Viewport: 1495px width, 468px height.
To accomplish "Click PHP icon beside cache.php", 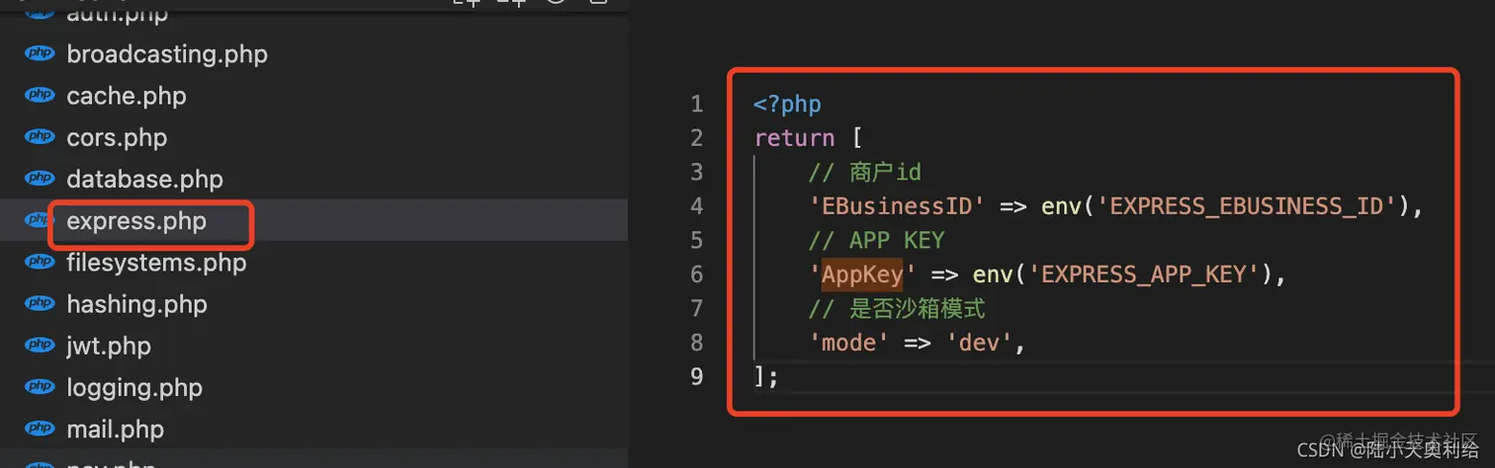I will tap(40, 96).
